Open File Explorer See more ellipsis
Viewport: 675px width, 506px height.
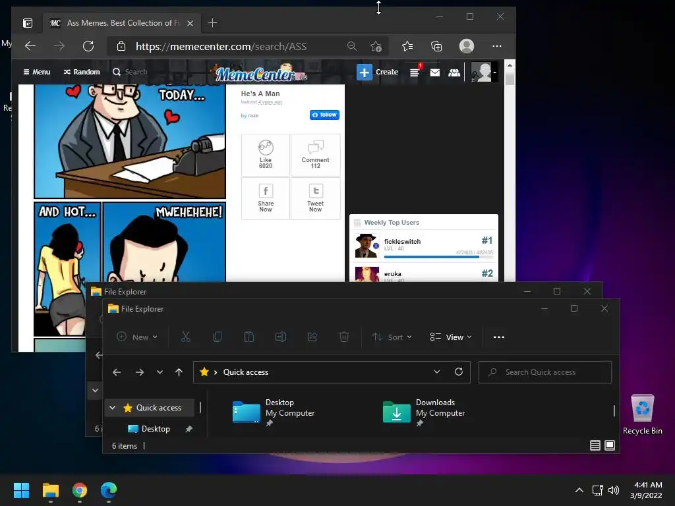coord(499,337)
